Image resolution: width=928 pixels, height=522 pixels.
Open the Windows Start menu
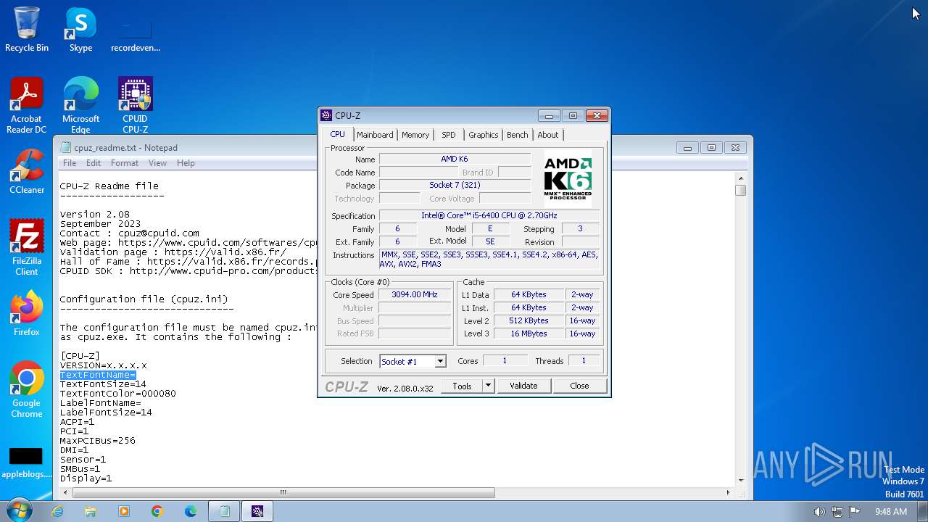[18, 511]
